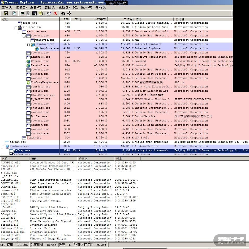Select imagehlp.dll in the DLL list
This screenshot has height=249, width=249.
click(x=10, y=239)
